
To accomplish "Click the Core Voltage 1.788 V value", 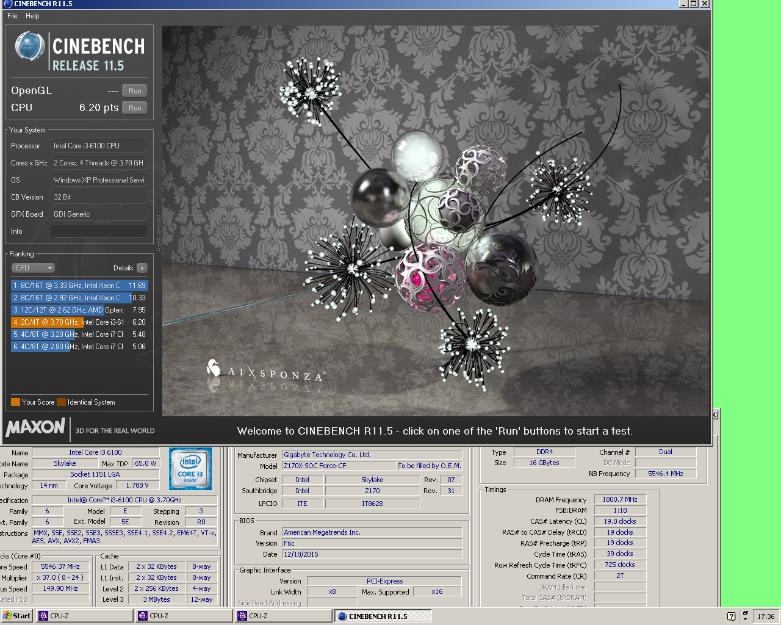I will coord(138,486).
